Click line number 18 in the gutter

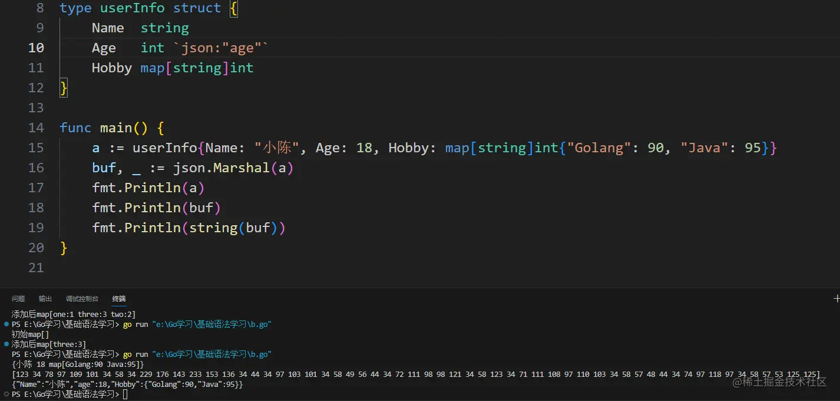click(36, 208)
